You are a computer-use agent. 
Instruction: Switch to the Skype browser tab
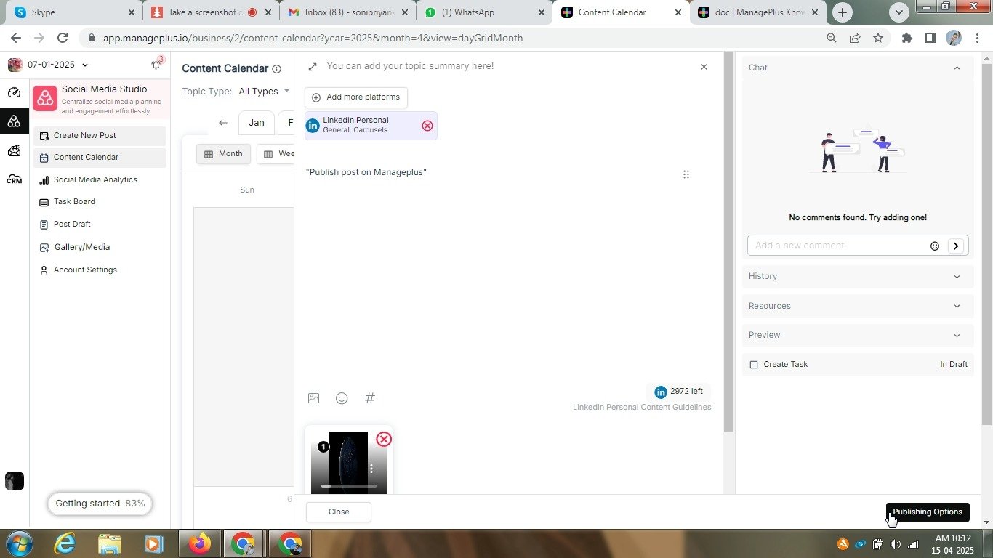[73, 12]
